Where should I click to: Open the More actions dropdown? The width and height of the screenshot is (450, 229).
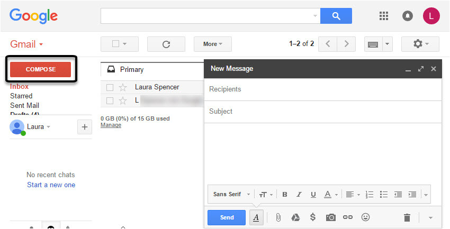tap(213, 44)
